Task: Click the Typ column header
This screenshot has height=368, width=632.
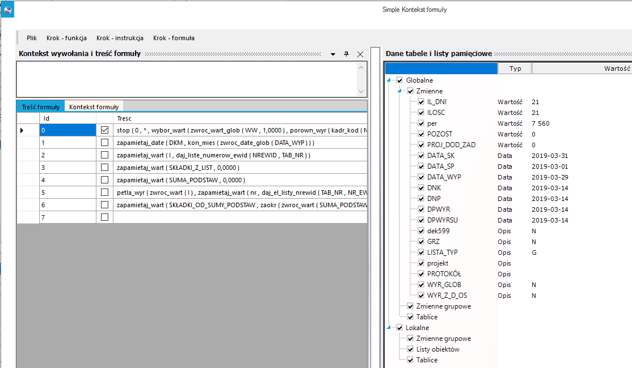Action: [515, 69]
